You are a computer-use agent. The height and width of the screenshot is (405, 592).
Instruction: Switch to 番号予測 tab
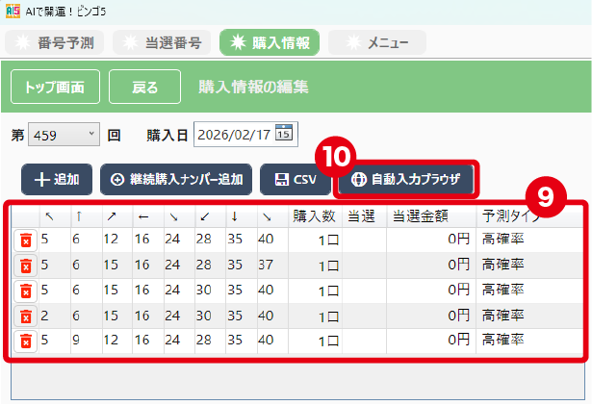pos(54,42)
